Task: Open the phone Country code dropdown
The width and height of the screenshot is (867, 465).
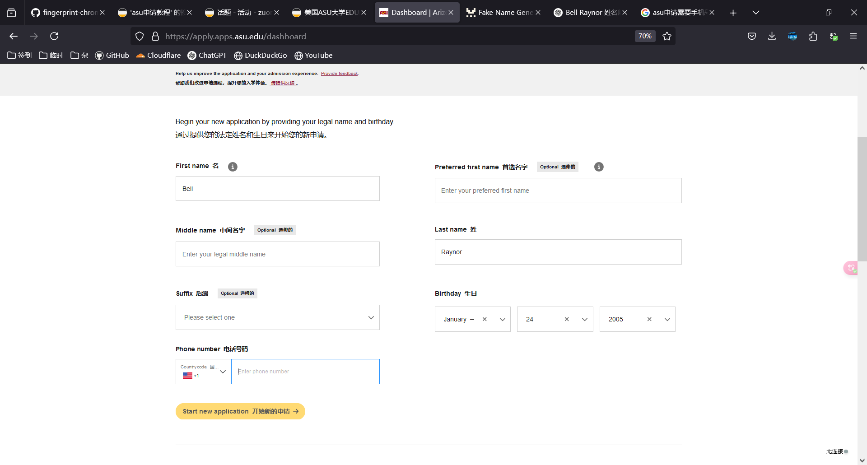Action: tap(204, 372)
